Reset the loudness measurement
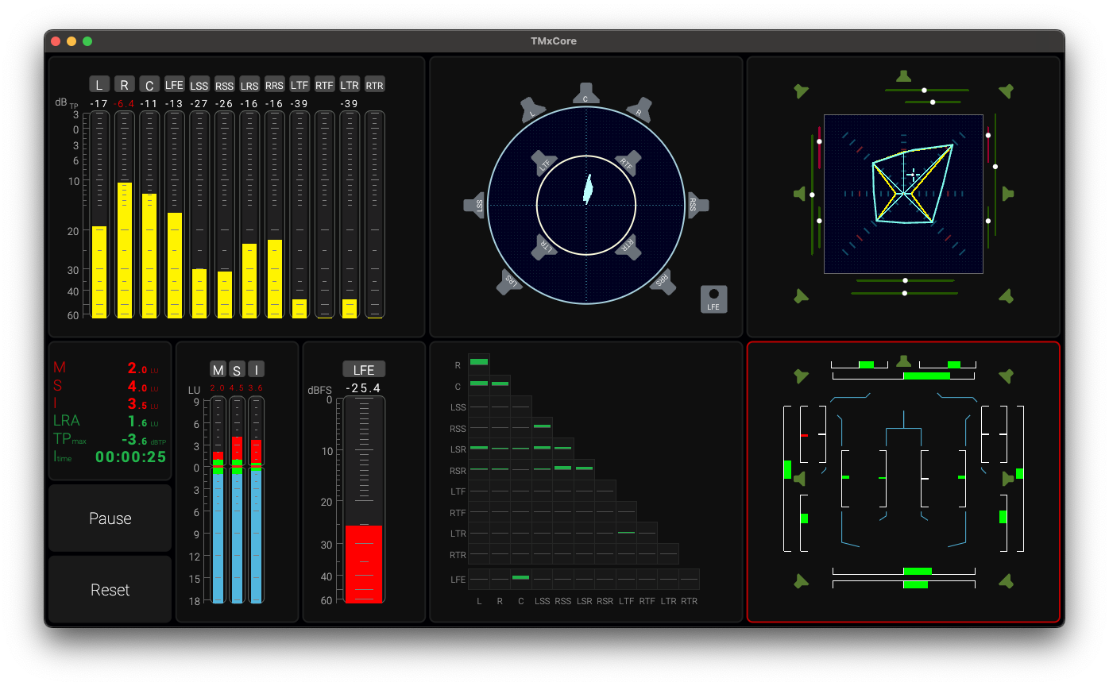This screenshot has width=1109, height=686. pyautogui.click(x=110, y=590)
